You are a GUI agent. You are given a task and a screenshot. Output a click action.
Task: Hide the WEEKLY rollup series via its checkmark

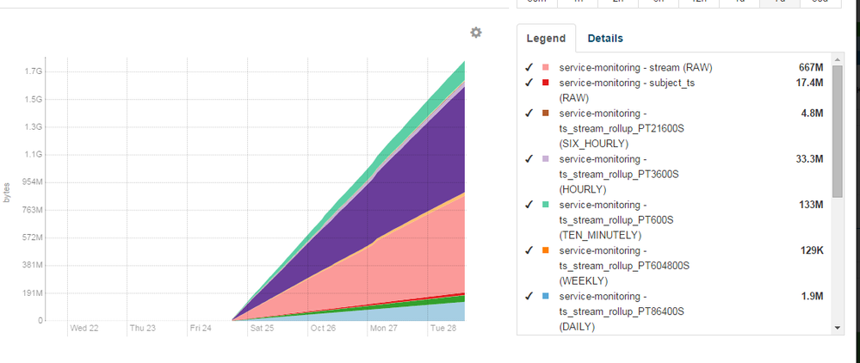(529, 250)
